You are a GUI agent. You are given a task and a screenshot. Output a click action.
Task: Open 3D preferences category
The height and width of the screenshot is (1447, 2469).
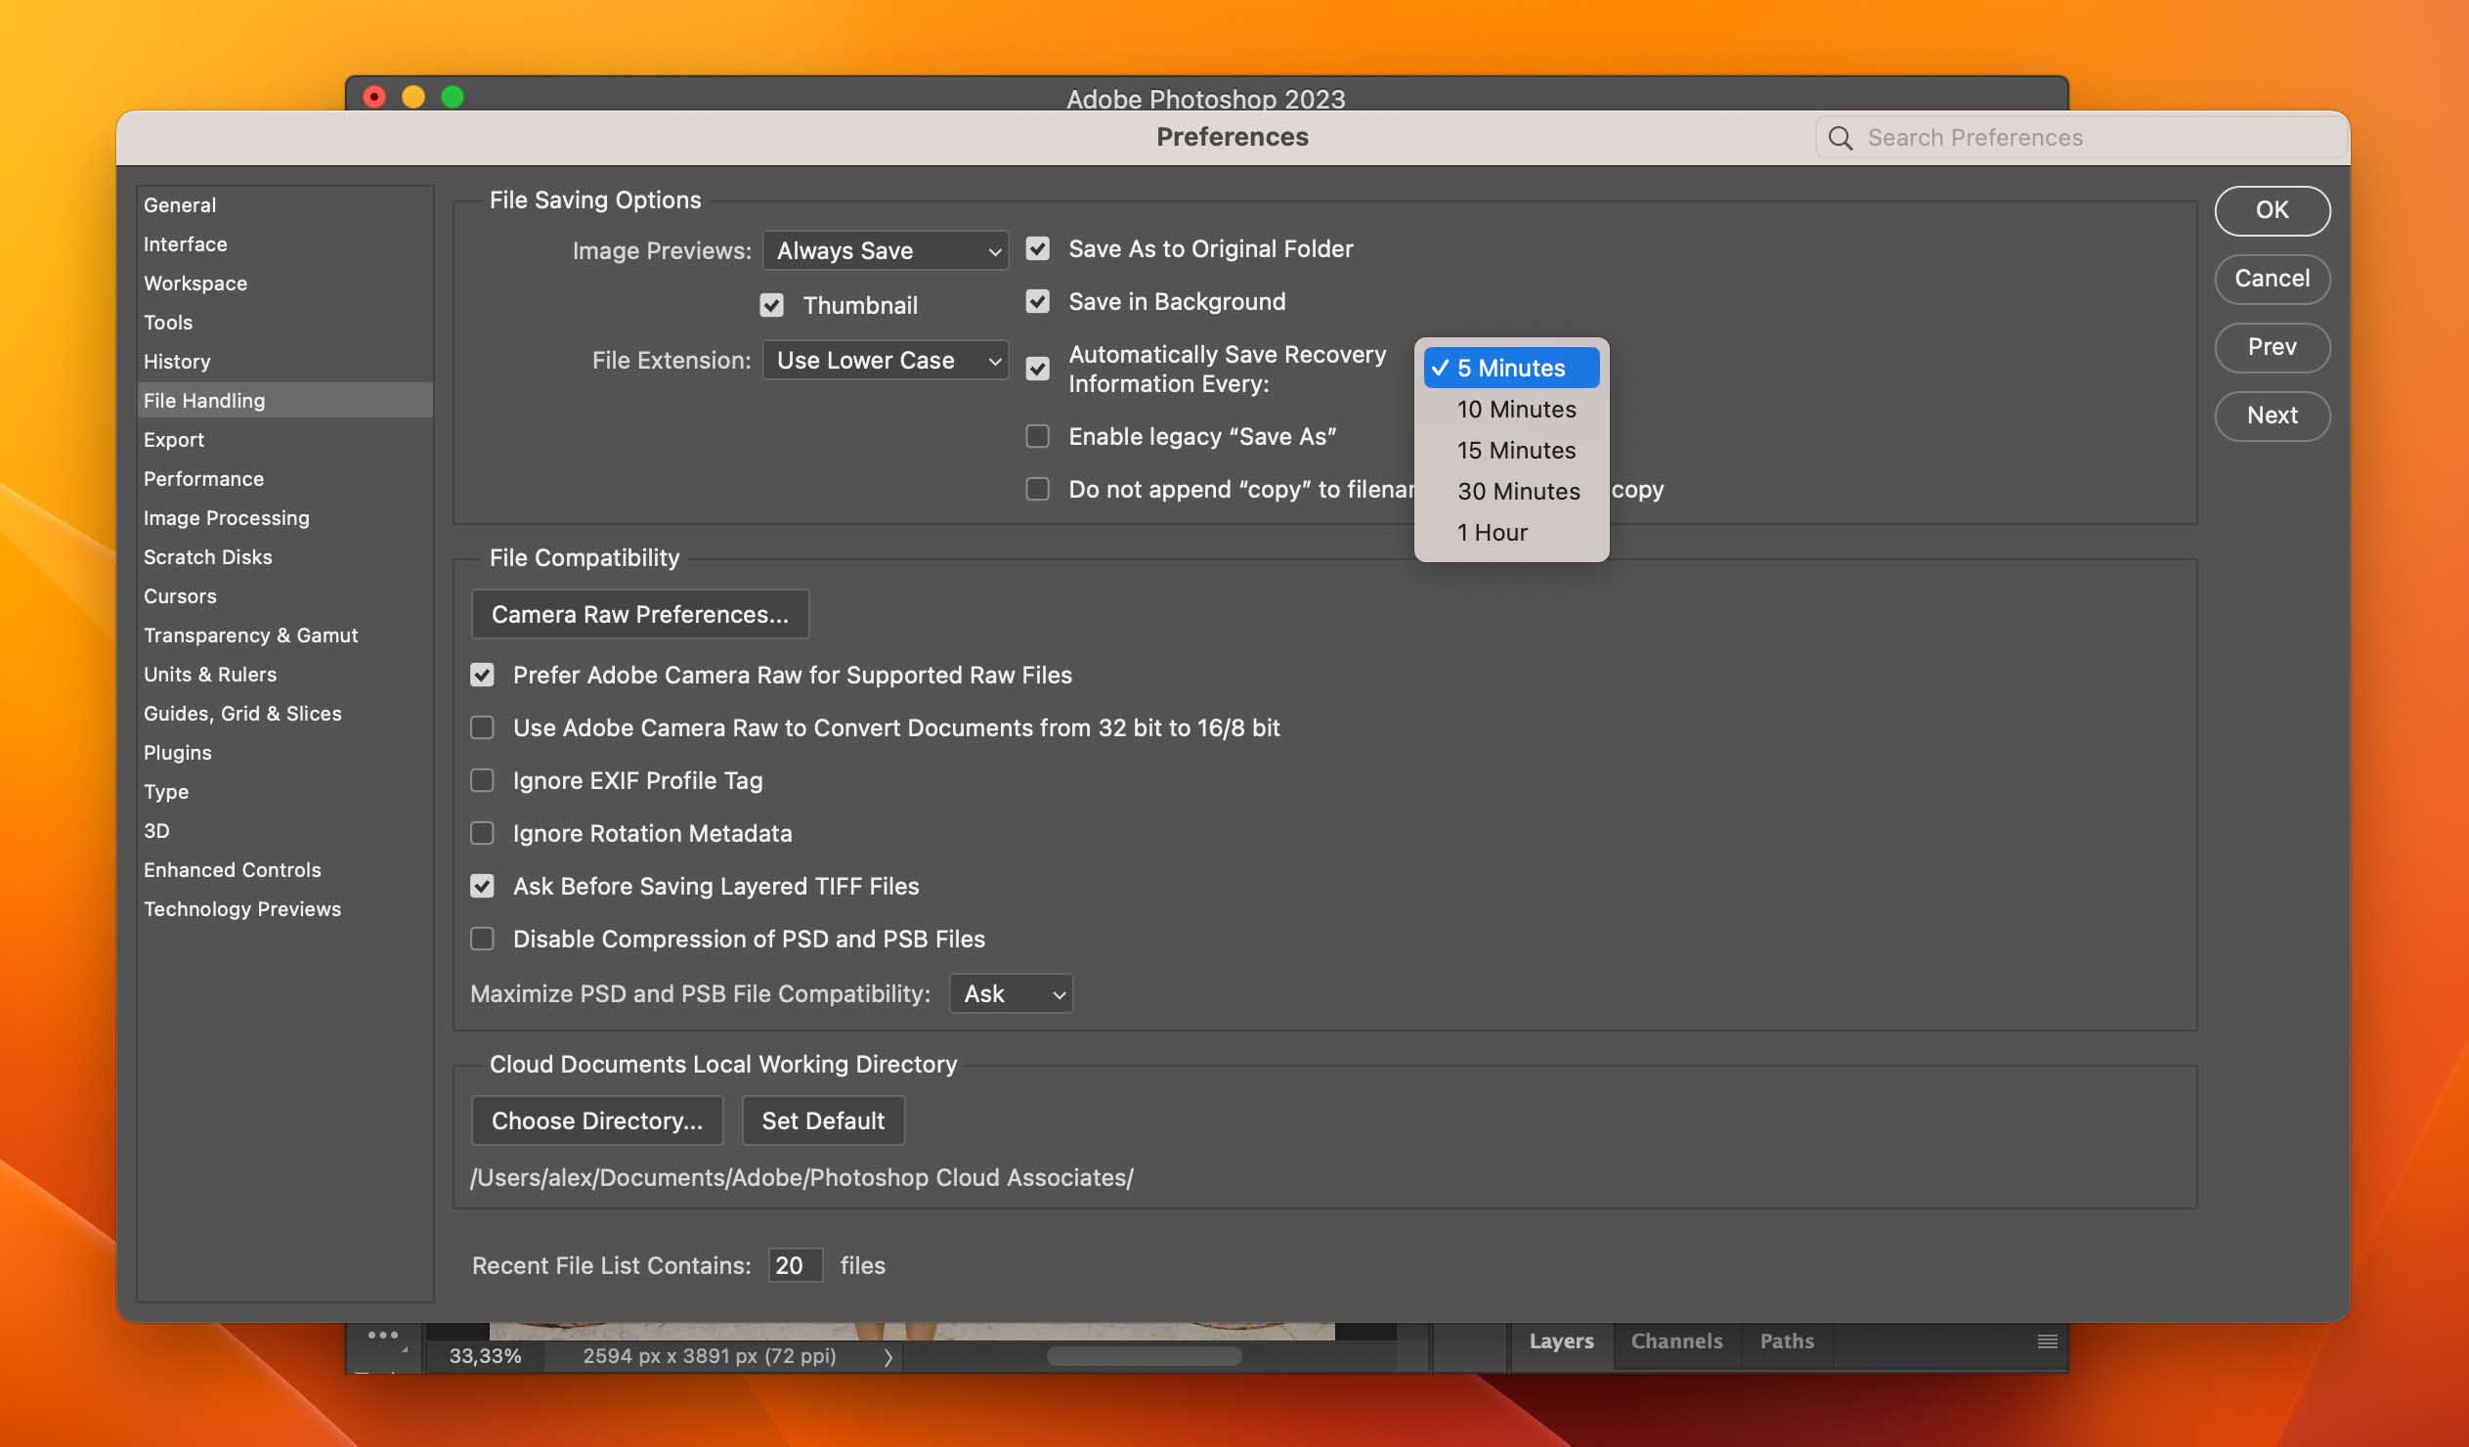tap(284, 832)
